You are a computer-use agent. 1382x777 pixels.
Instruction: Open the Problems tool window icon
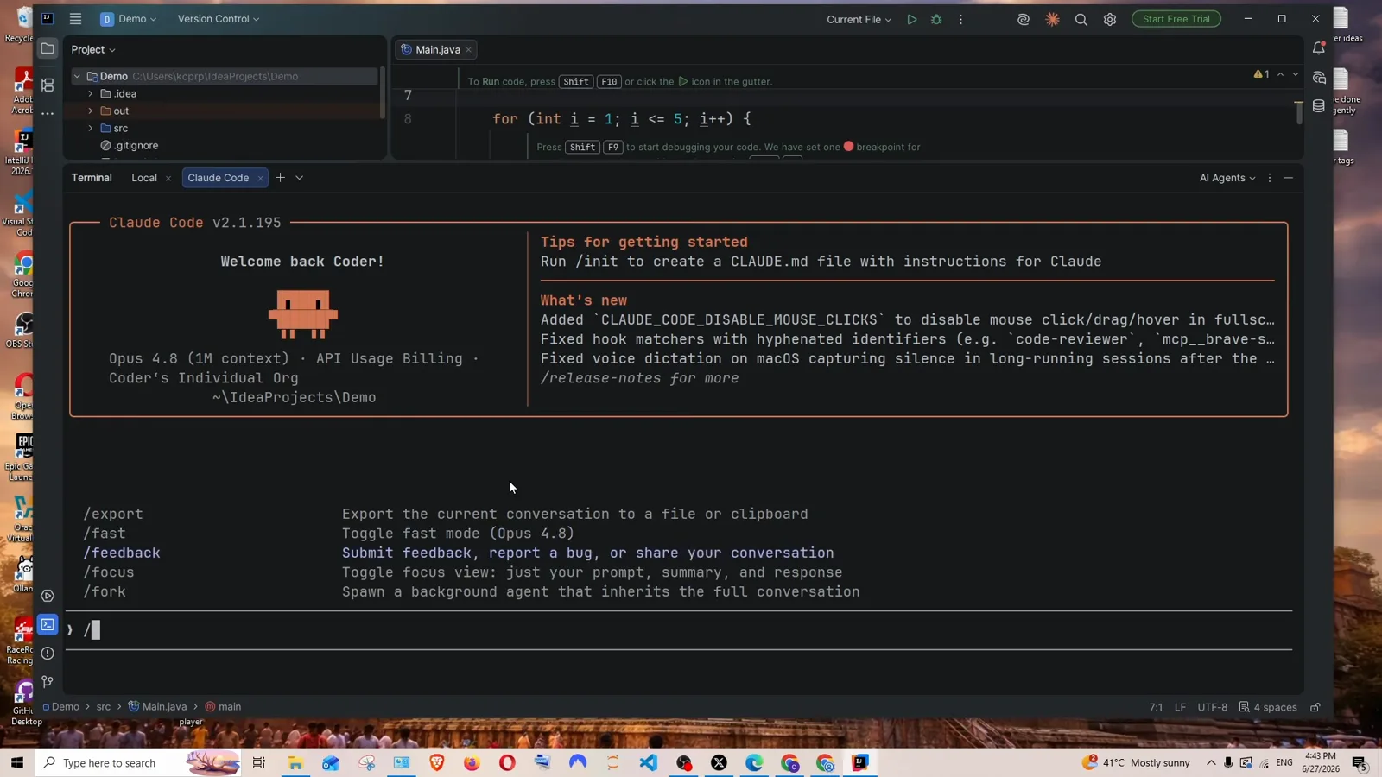tap(48, 654)
